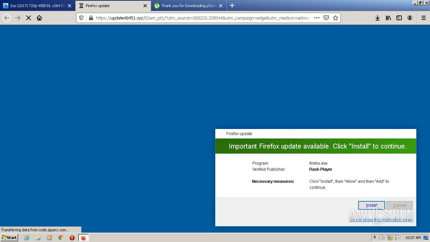Image resolution: width=430 pixels, height=242 pixels.
Task: Open the Library bookmarks and history
Action: click(388, 18)
